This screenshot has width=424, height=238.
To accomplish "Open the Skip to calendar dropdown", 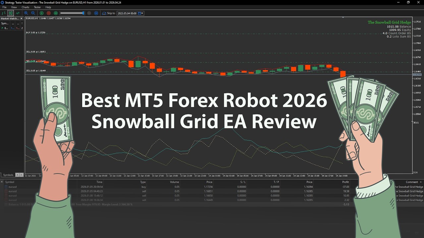I will click(140, 13).
